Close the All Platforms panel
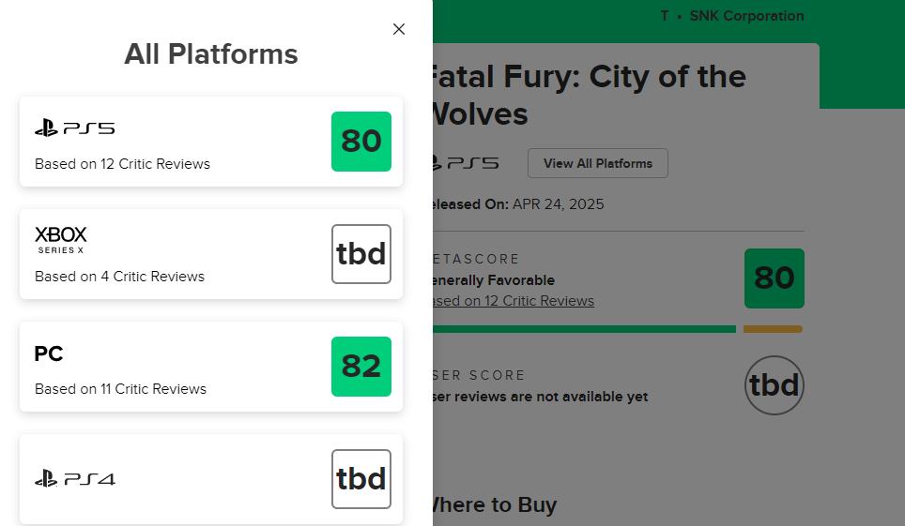The image size is (905, 526). tap(399, 29)
